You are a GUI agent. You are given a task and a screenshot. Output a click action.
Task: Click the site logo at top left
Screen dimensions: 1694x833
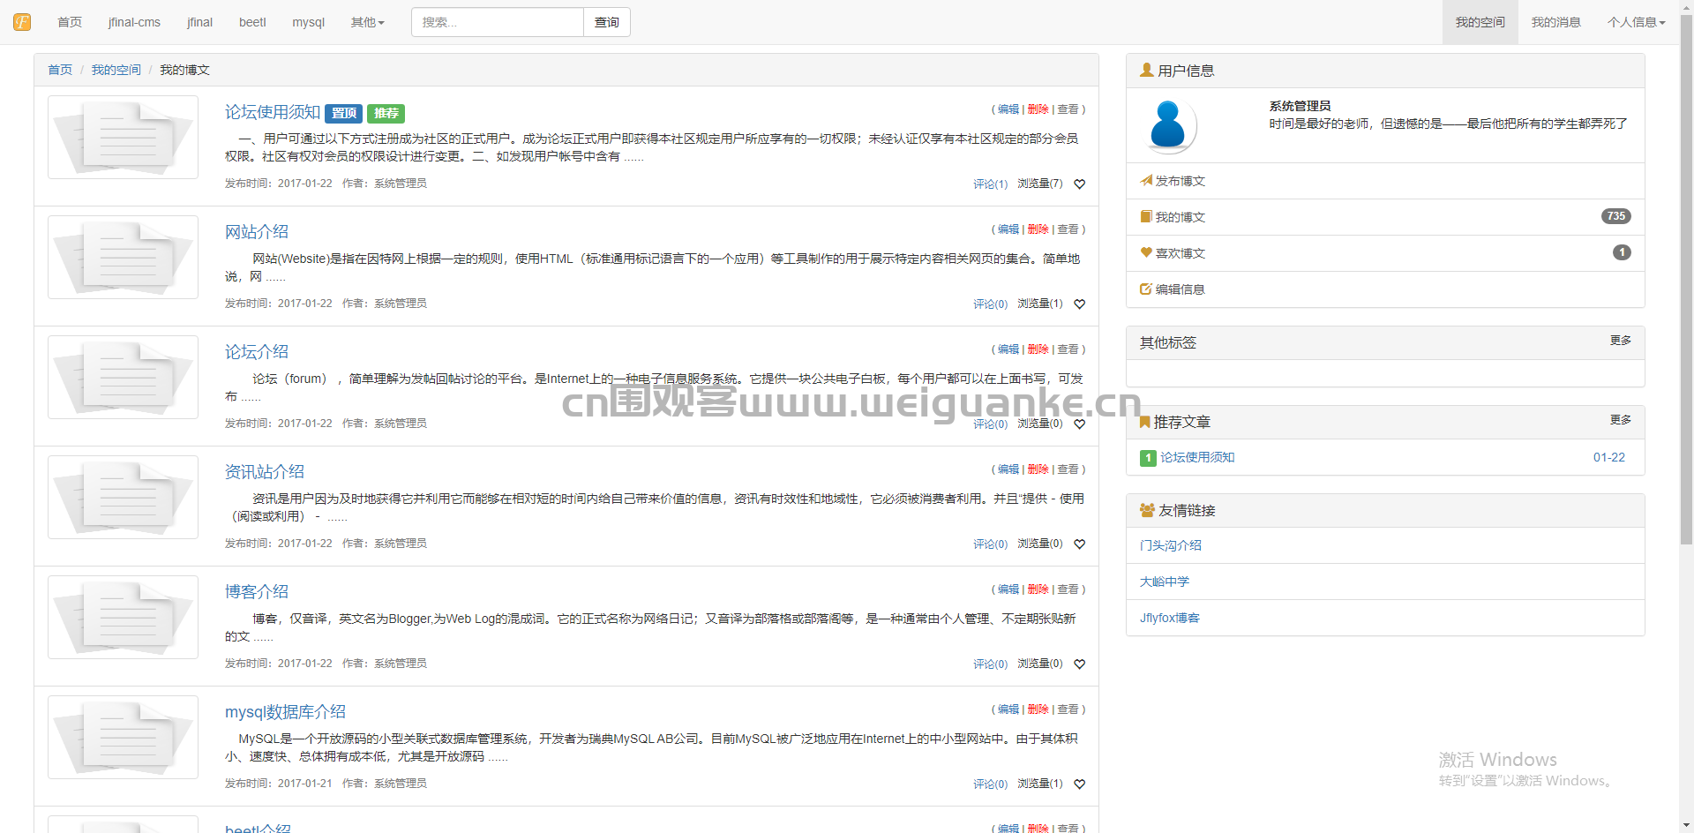tap(21, 21)
